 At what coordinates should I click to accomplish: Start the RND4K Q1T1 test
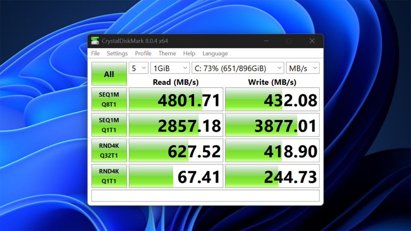coord(109,176)
